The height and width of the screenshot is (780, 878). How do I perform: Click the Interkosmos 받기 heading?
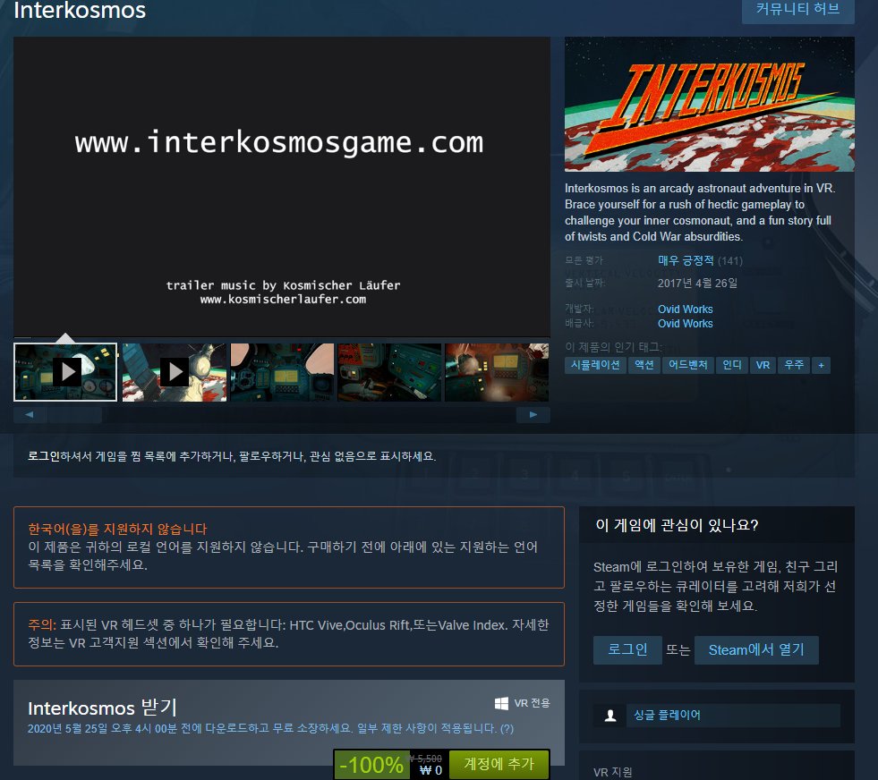(102, 708)
